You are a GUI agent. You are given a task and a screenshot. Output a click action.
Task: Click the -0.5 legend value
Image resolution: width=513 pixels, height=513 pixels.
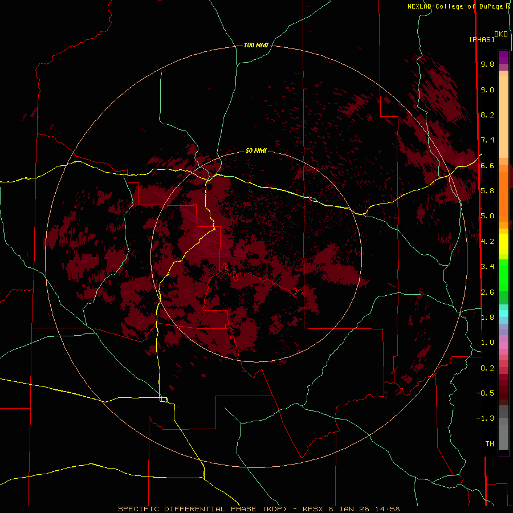click(485, 393)
